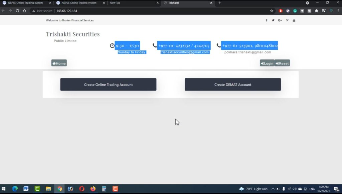Screen dimensions: 342x194
Task: Open the Pinterest social icon
Action: coord(287,20)
